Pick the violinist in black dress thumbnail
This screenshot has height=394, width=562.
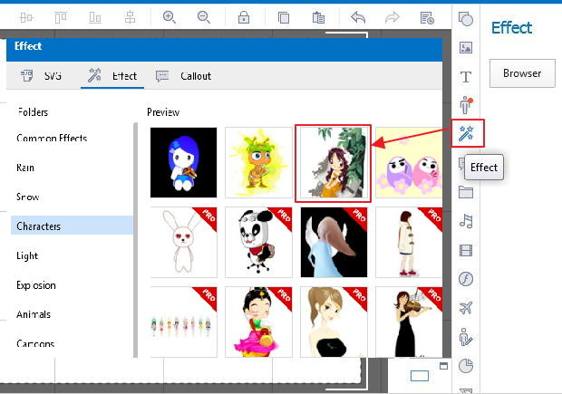pos(409,322)
